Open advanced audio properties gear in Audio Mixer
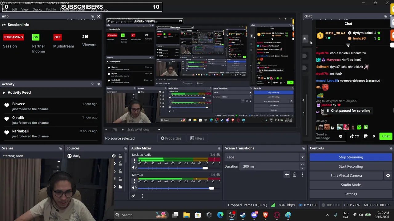 (133, 196)
